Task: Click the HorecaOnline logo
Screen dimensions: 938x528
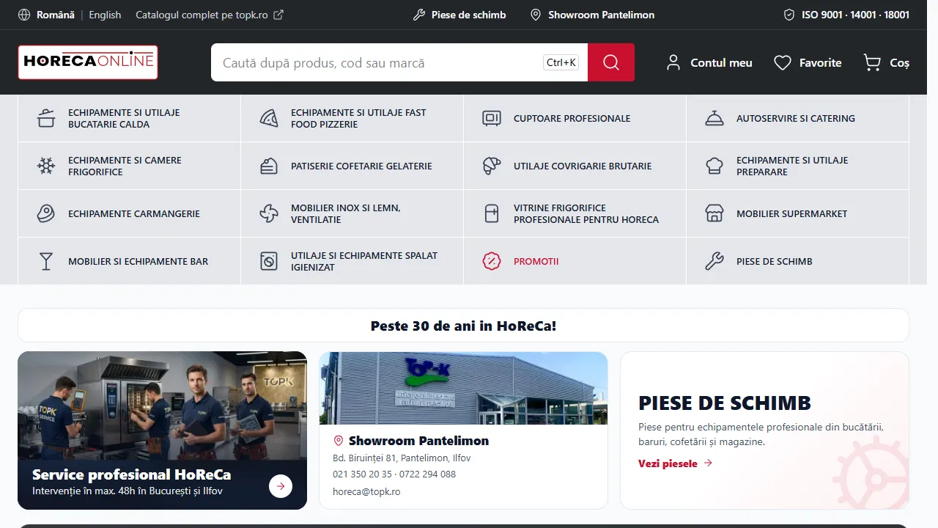Action: tap(88, 62)
